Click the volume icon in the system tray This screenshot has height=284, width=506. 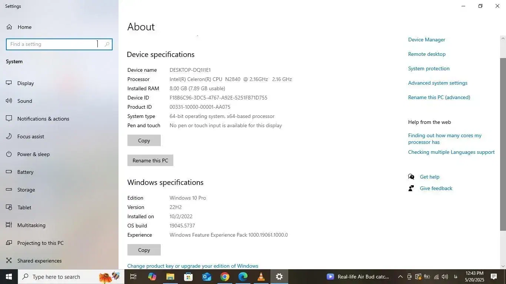tap(445, 277)
